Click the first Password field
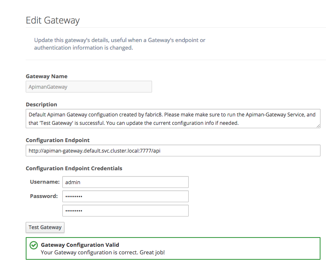This screenshot has width=326, height=264. pyautogui.click(x=125, y=196)
